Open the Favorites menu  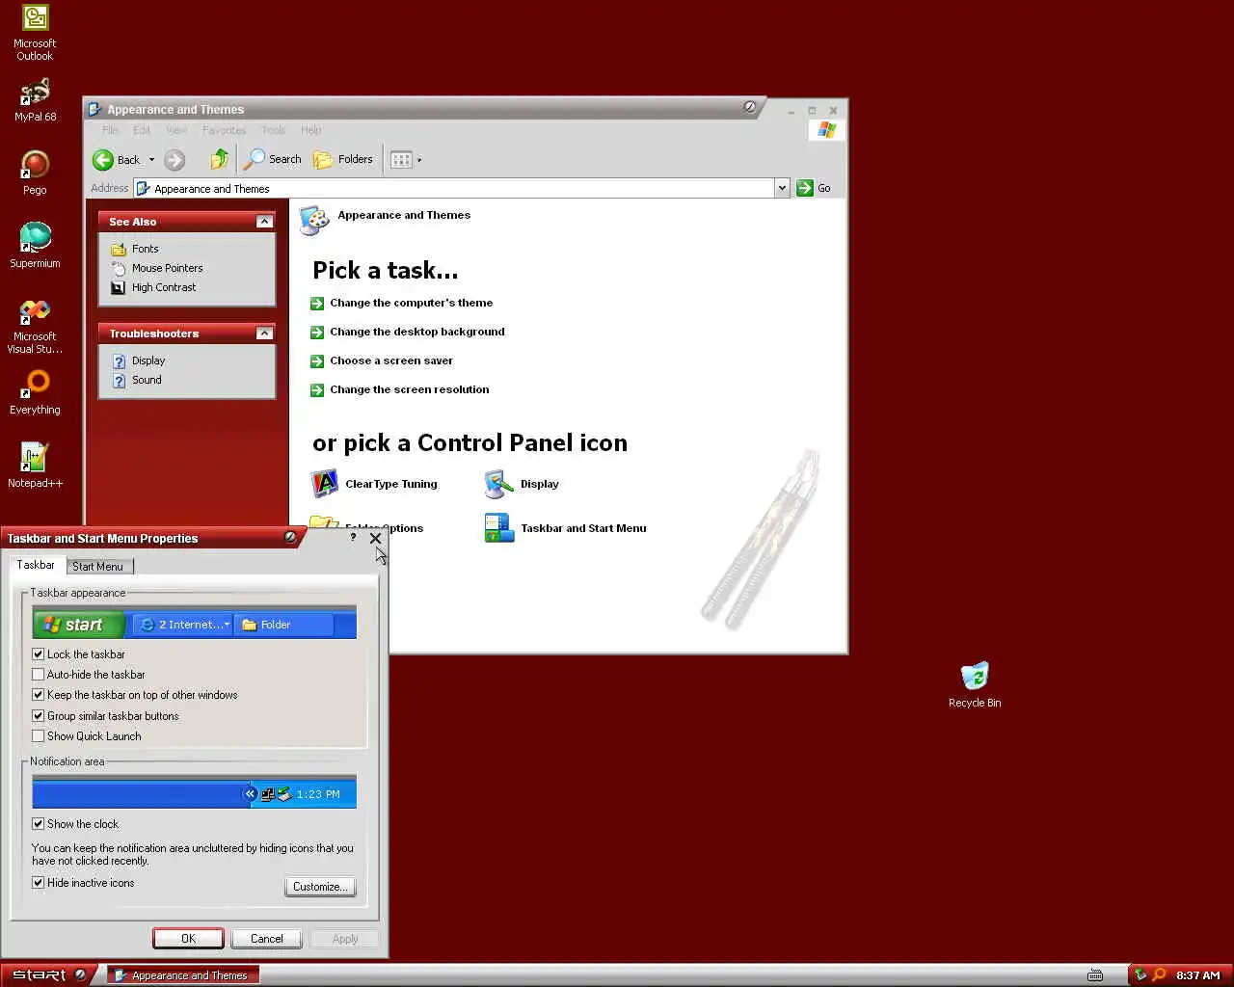[x=225, y=130]
